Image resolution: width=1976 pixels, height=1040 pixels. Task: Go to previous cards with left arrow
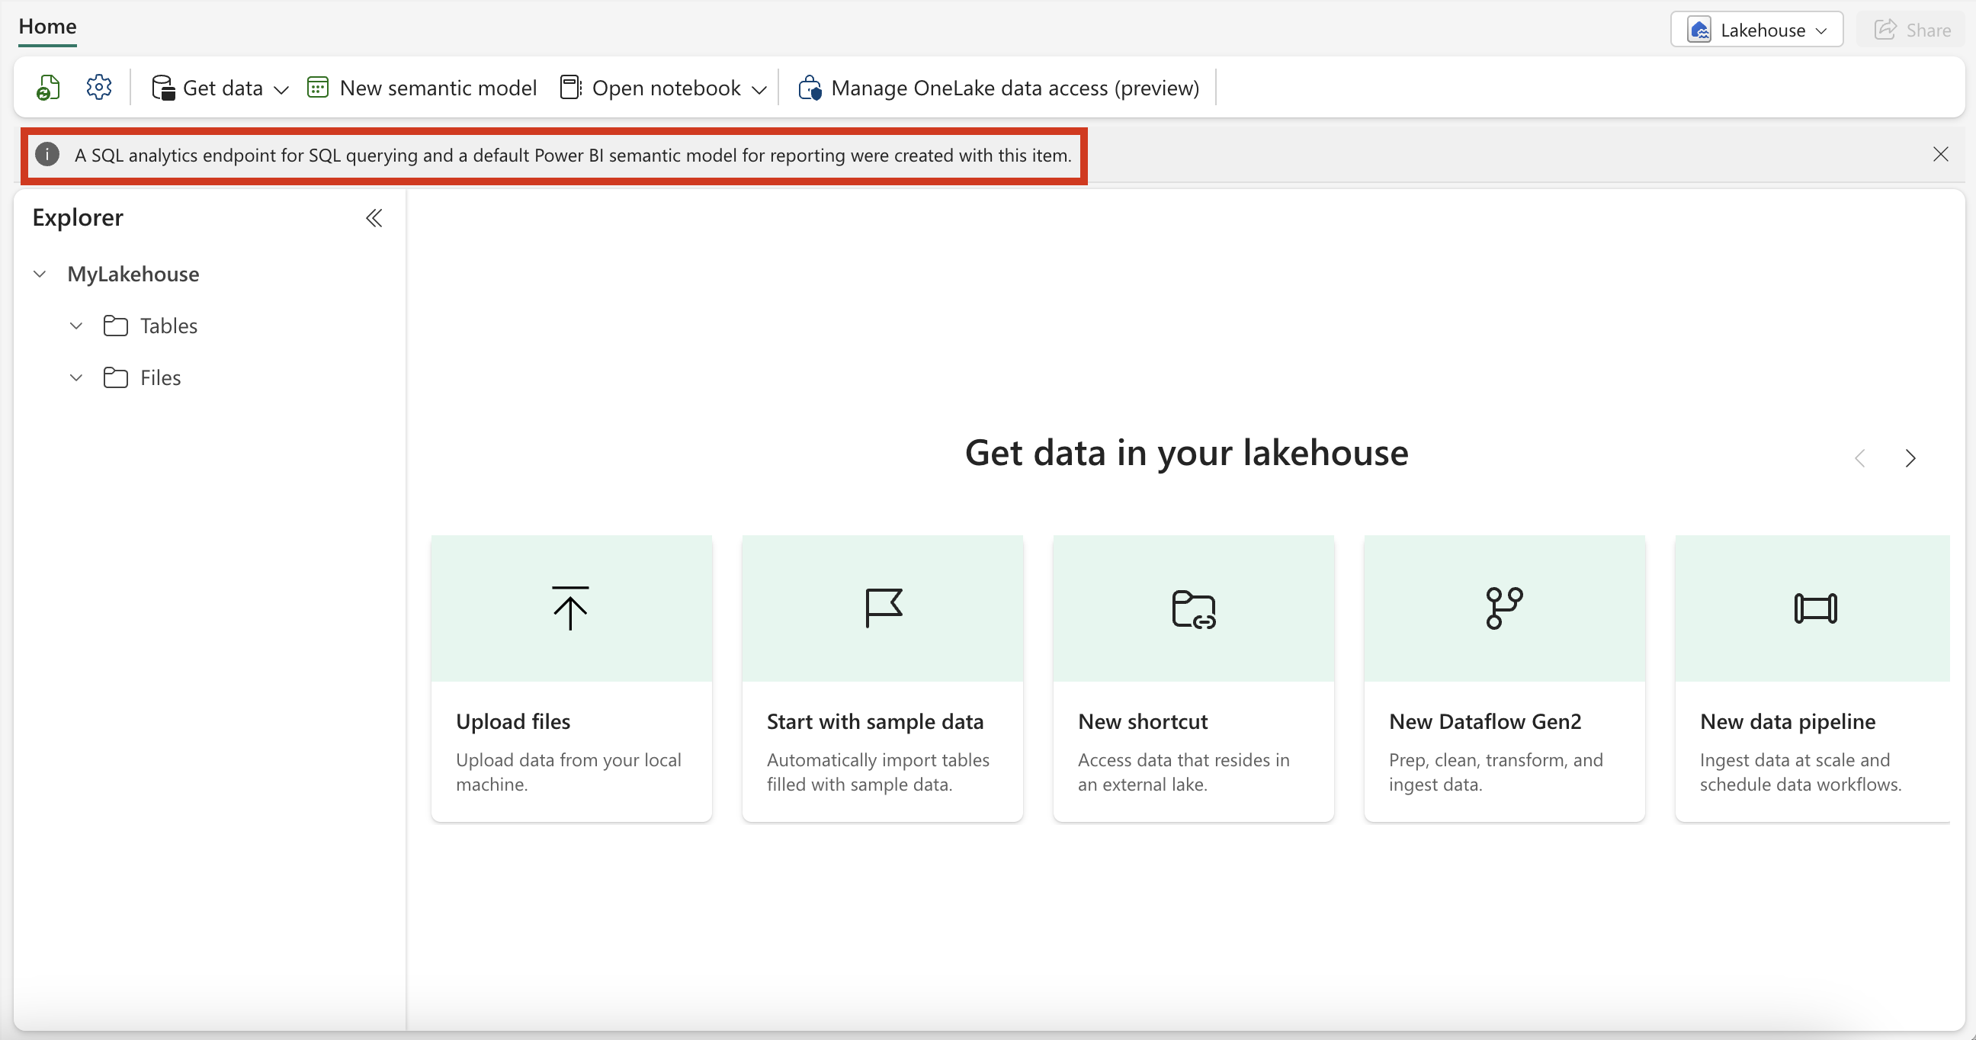(1859, 458)
